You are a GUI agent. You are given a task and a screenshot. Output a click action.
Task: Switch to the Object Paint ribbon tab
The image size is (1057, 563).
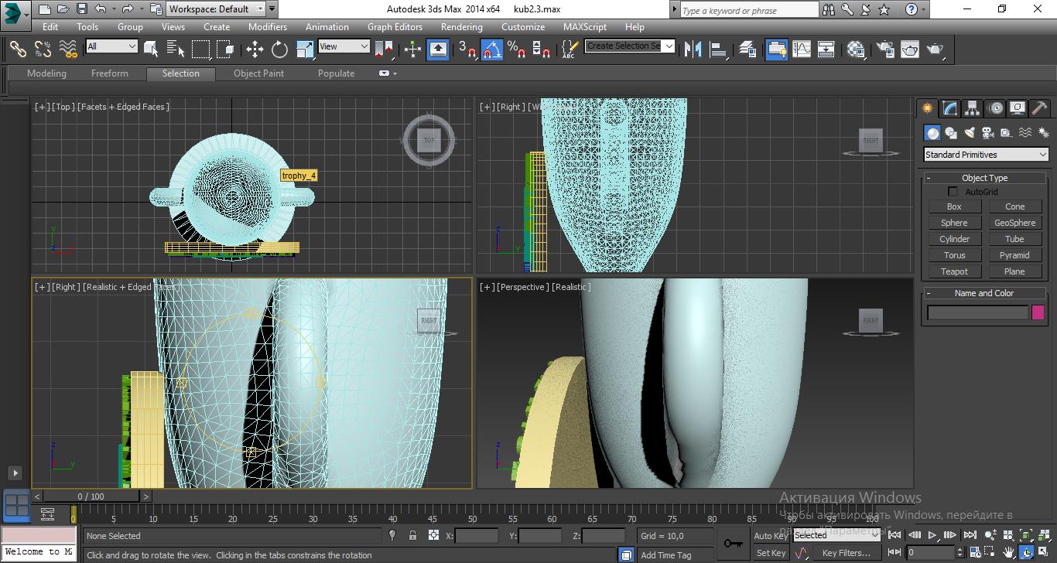click(x=258, y=73)
